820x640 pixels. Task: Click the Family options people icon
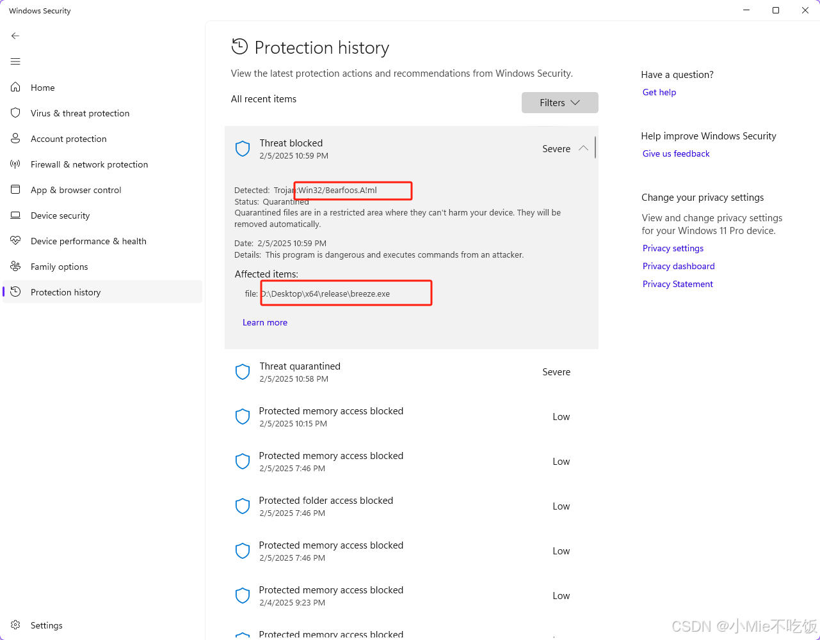point(15,267)
